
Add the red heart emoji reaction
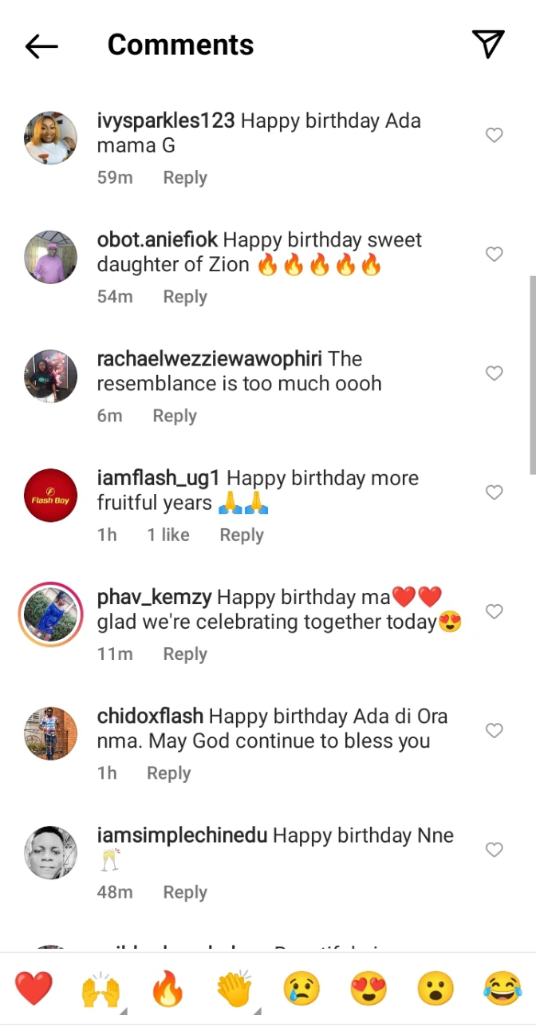[x=33, y=989]
